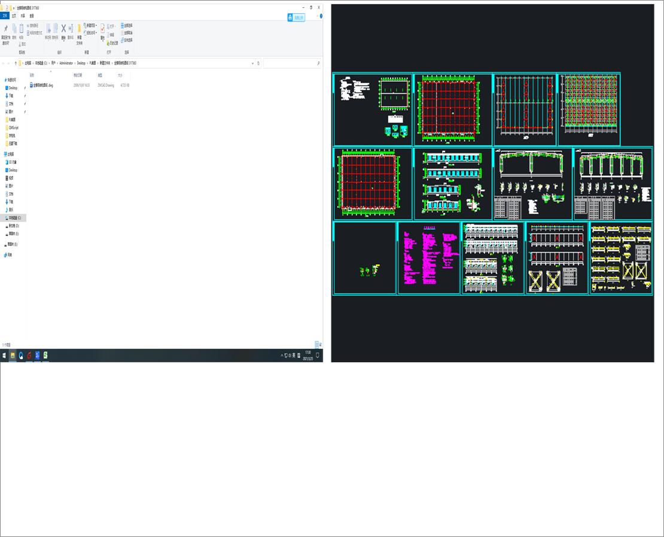Open the View tab in the ribbon

point(32,16)
